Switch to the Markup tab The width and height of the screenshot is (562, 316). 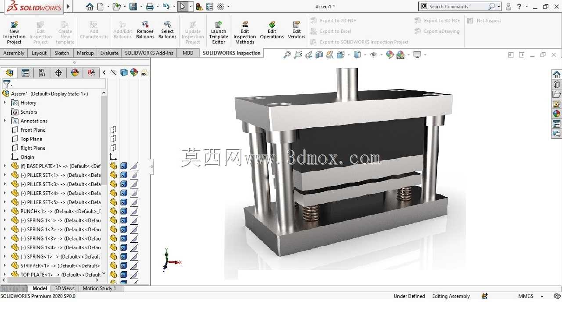[85, 53]
